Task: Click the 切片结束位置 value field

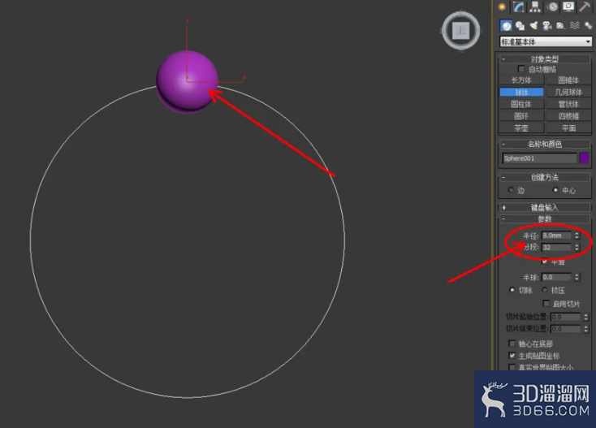Action: pos(566,329)
